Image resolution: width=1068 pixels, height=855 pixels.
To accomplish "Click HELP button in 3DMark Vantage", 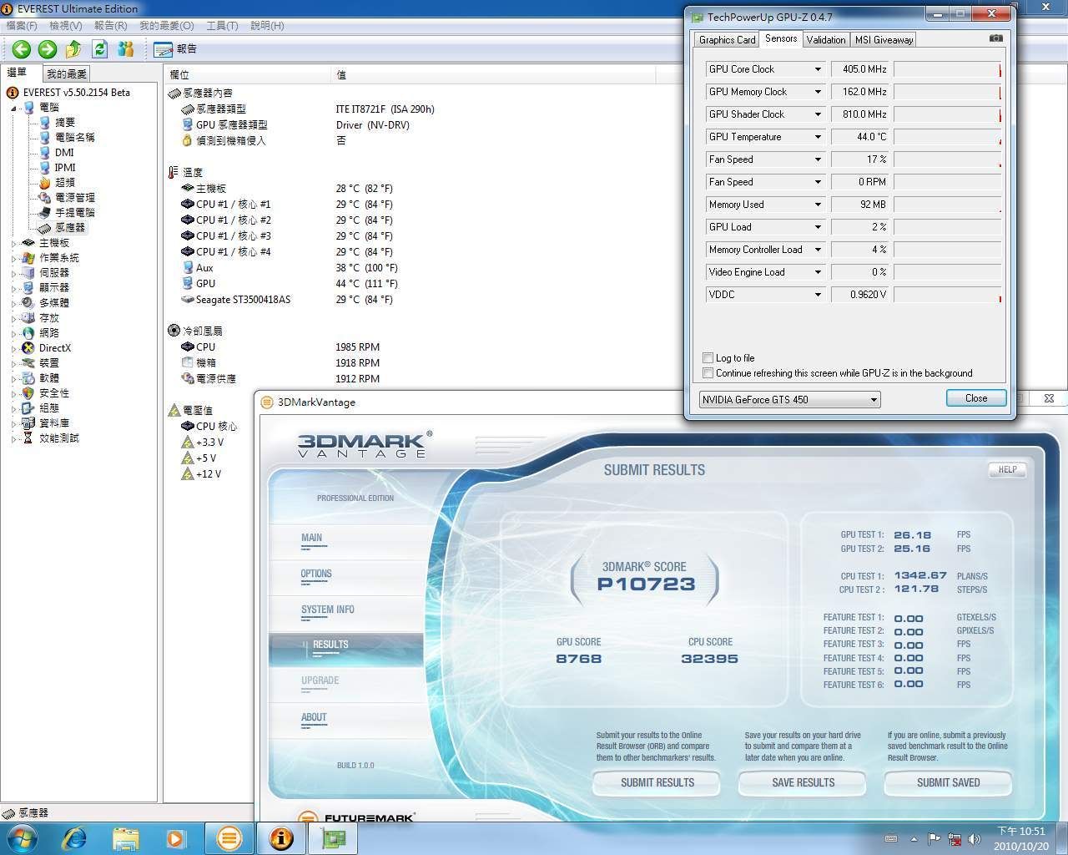I will [x=1007, y=469].
